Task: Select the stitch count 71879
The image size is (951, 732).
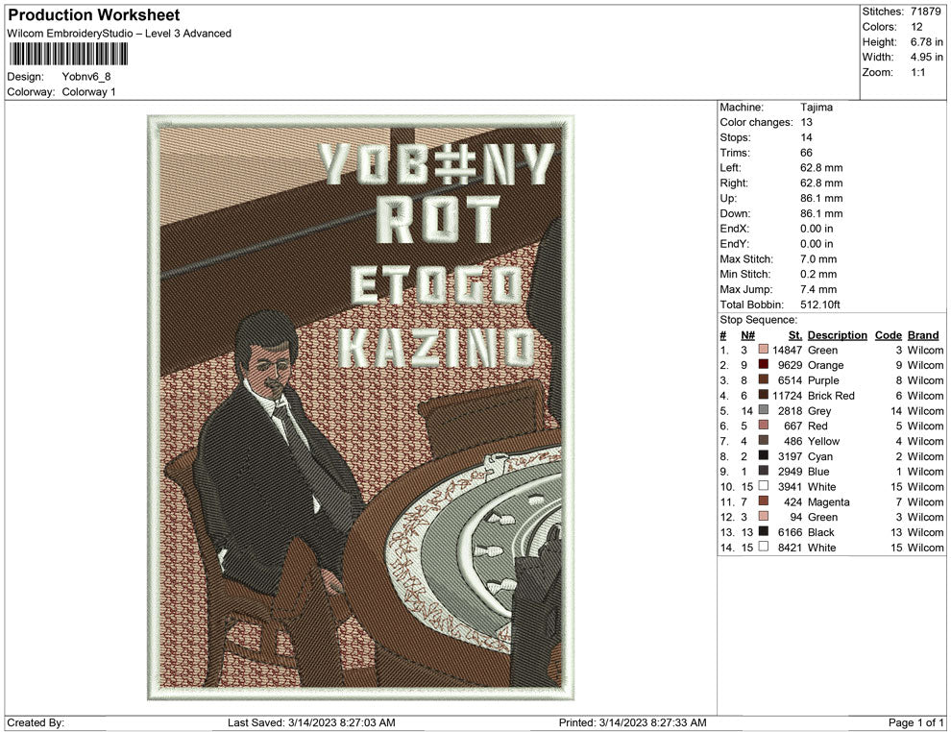Action: click(925, 12)
